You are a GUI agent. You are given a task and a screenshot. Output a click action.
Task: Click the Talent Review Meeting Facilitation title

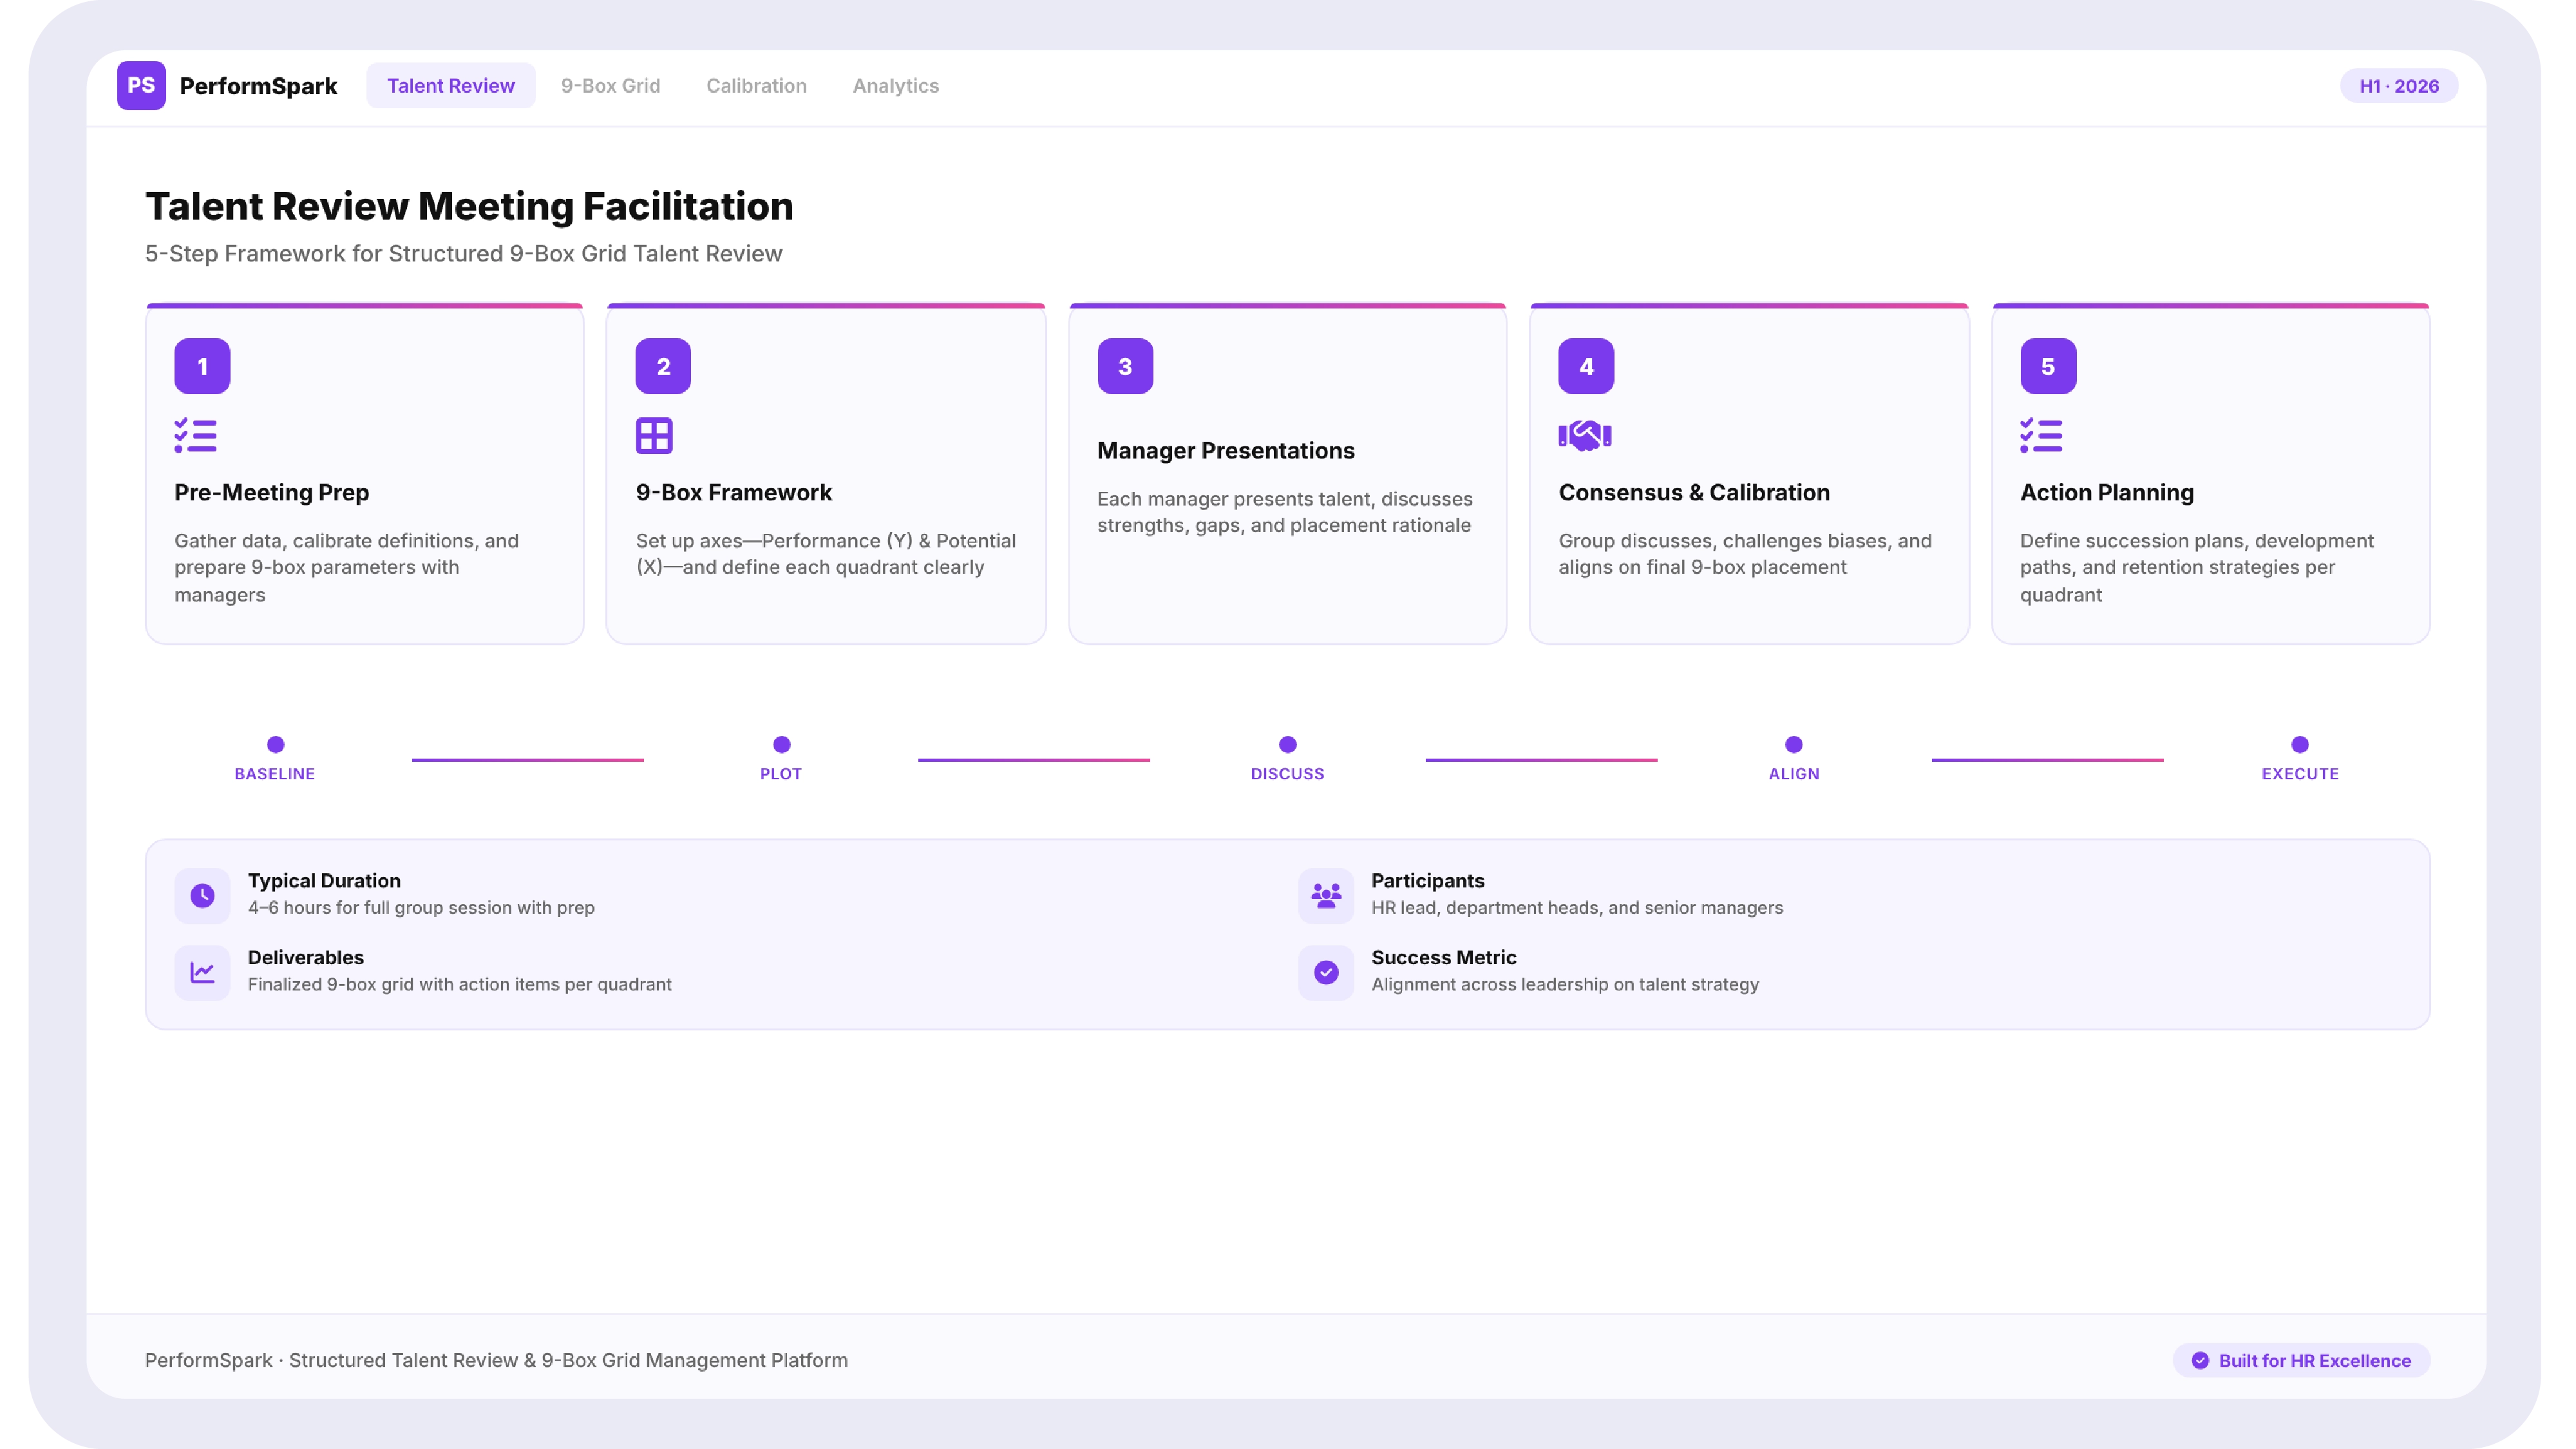pyautogui.click(x=469, y=206)
